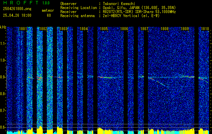
Task: Click the 1.0 frequency axis label
Action: coord(3,61)
